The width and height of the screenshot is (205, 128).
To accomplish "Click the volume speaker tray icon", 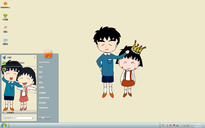I will click(177, 126).
